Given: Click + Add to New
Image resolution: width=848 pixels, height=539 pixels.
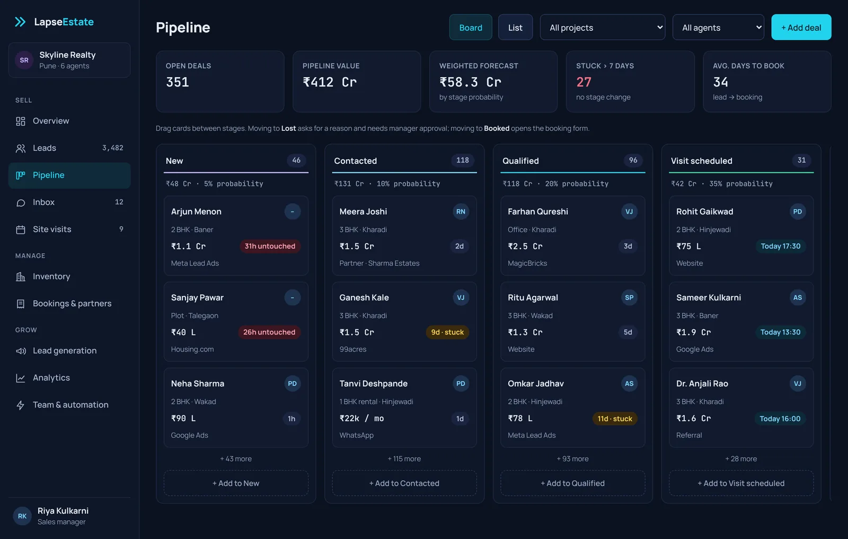Looking at the screenshot, I should (236, 483).
